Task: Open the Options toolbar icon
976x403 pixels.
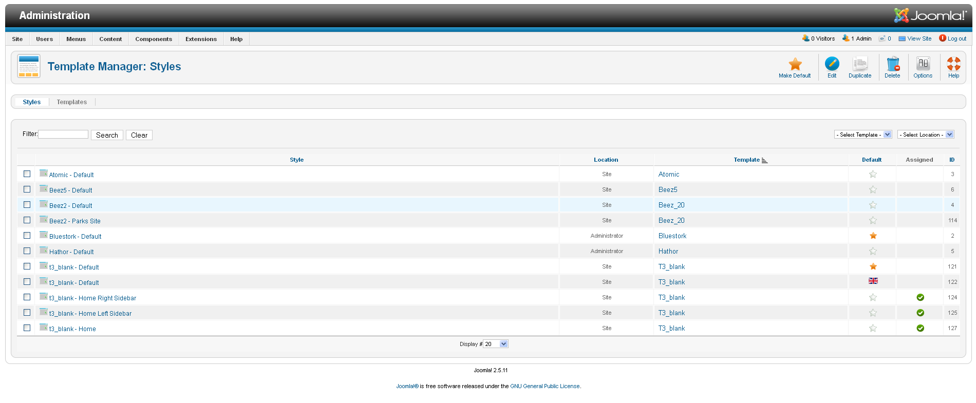Action: [x=923, y=64]
